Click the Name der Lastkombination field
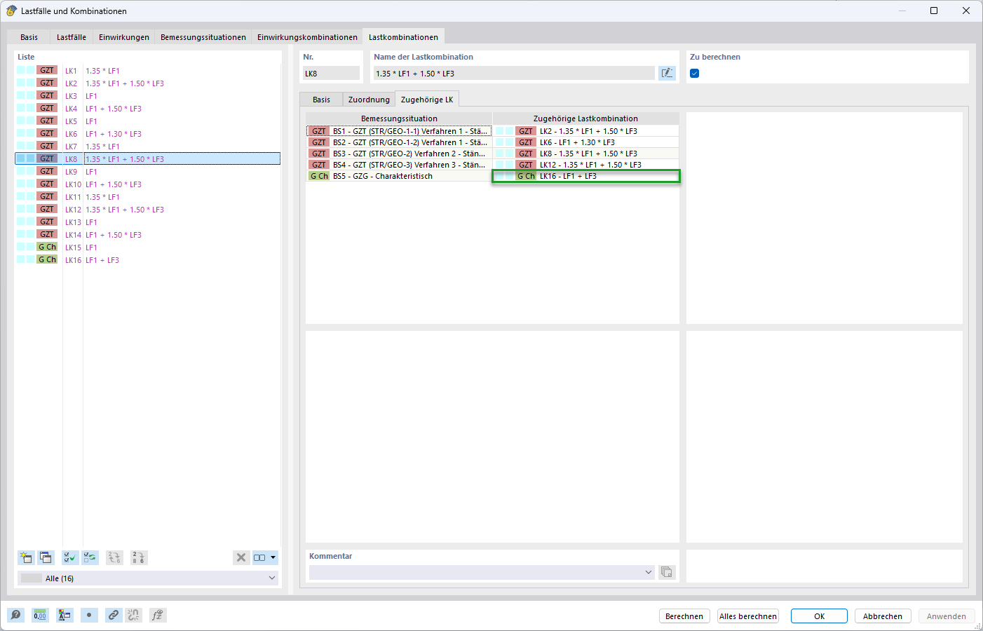983x631 pixels. (514, 73)
